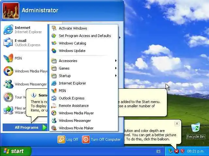Click Windows Messenger icon in left column
The height and width of the screenshot is (156, 209).
(8, 84)
